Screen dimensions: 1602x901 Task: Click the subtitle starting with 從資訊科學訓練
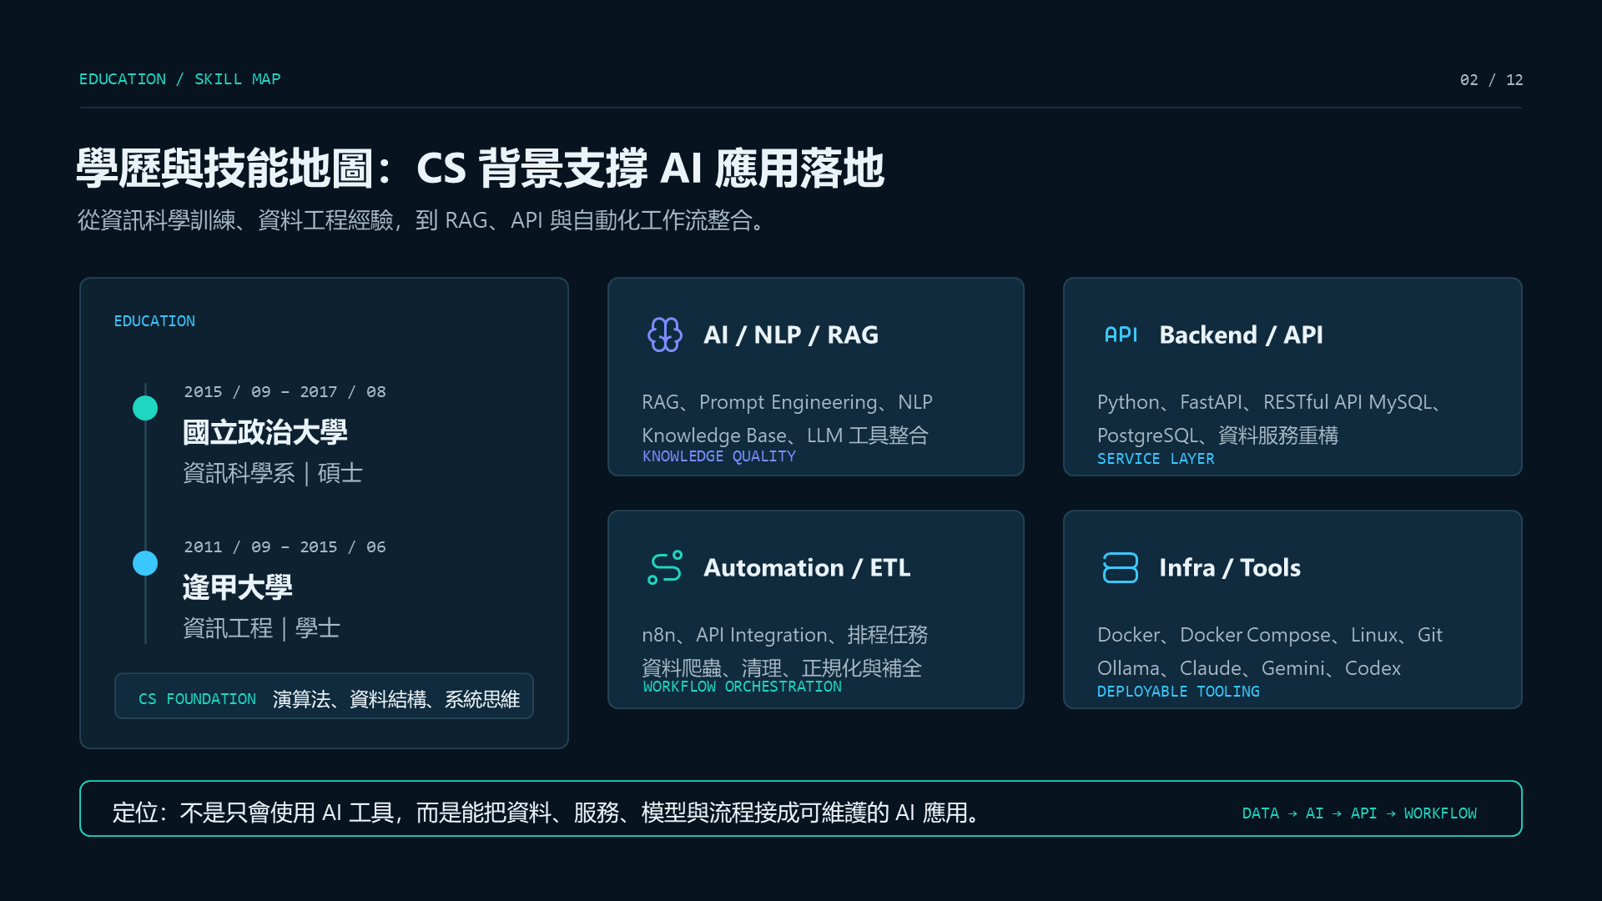(x=422, y=220)
